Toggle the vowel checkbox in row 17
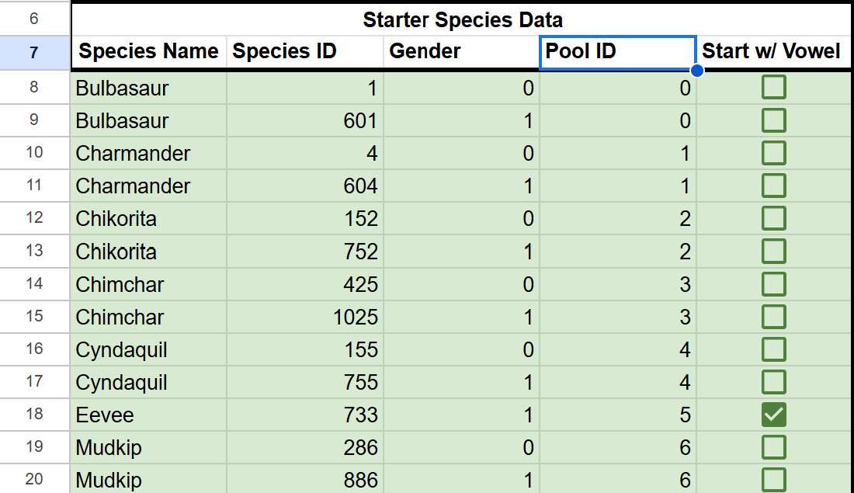 click(773, 382)
